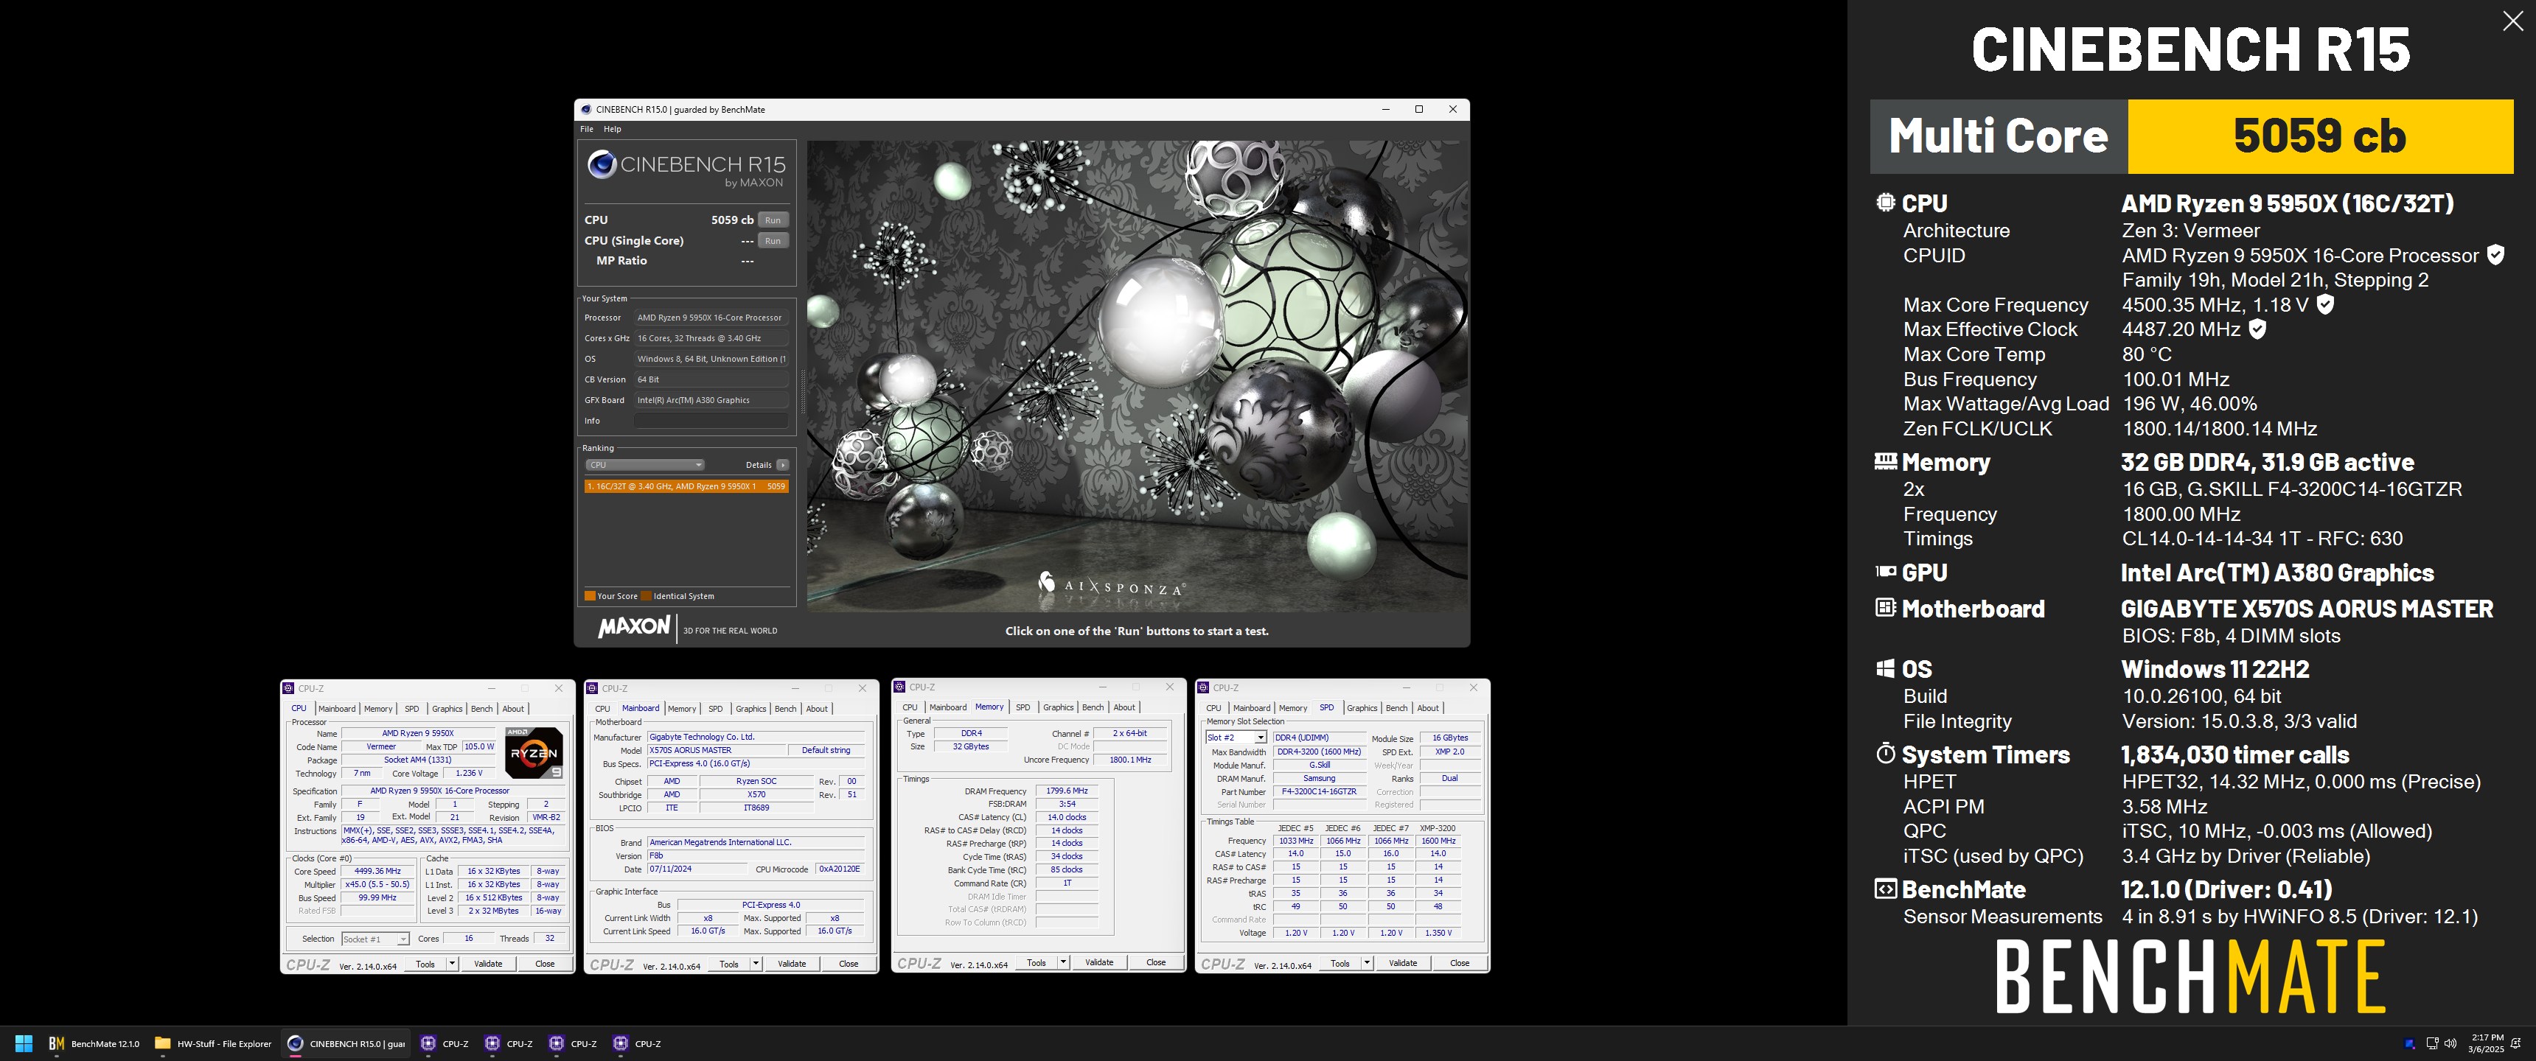Click the CPU-Z title icon in the SPD window
This screenshot has width=2536, height=1061.
(x=1203, y=687)
